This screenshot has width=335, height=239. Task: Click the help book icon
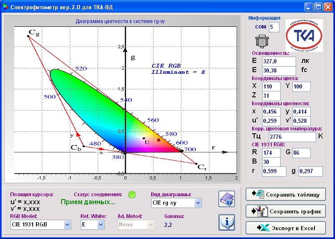pos(227,199)
